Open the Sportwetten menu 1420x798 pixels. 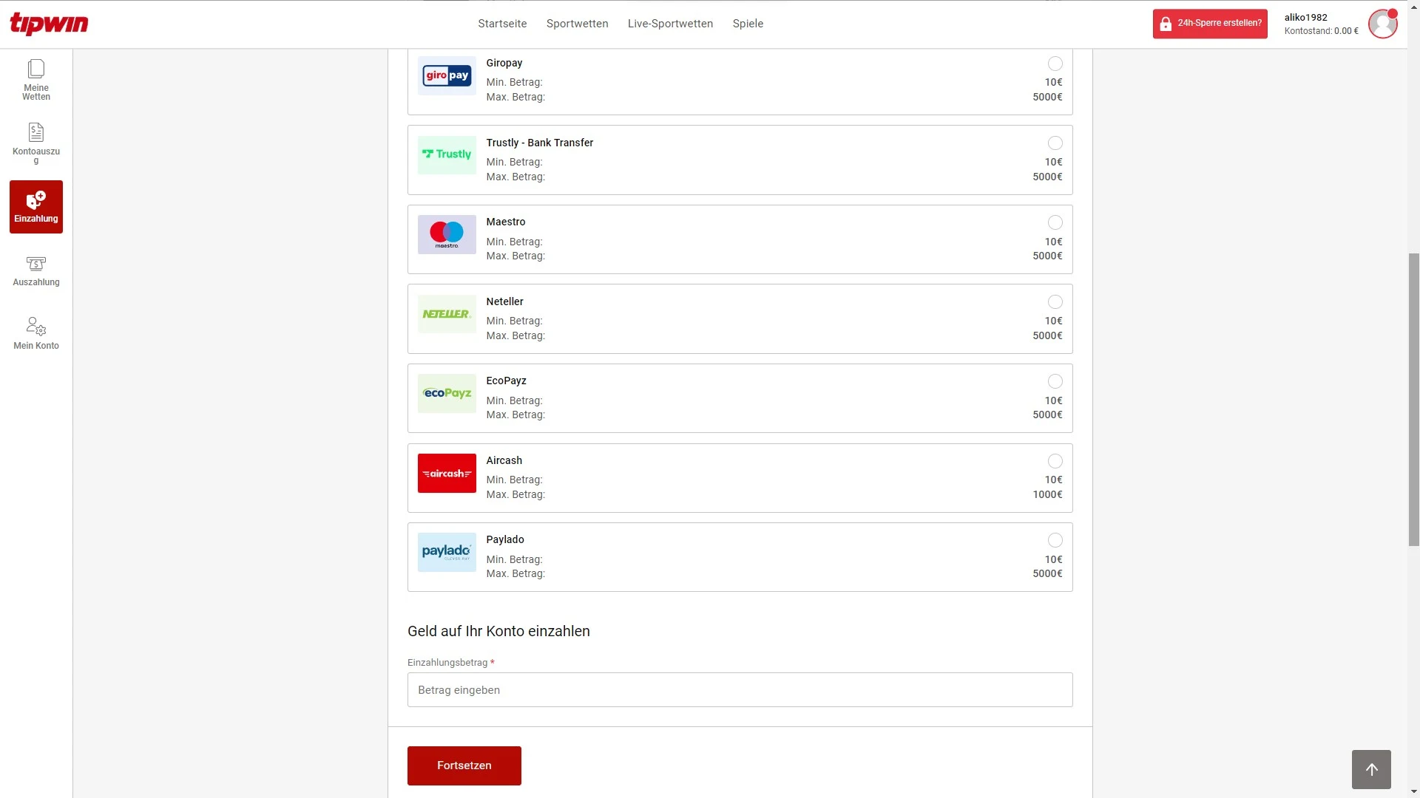click(577, 24)
